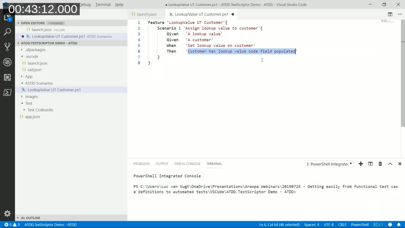Kill terminal with the trash icon
Screen dimensions: 405x228
[380, 164]
